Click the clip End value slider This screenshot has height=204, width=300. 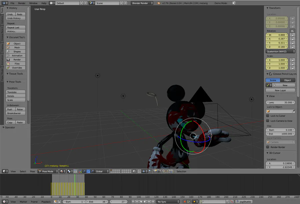pyautogui.click(x=280, y=134)
